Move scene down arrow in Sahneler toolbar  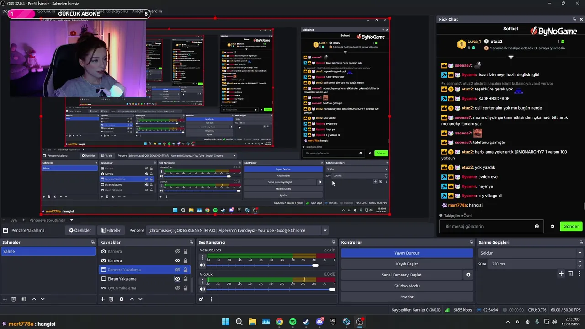pos(43,299)
